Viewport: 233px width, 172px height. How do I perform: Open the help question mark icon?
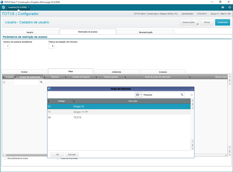tap(229, 7)
